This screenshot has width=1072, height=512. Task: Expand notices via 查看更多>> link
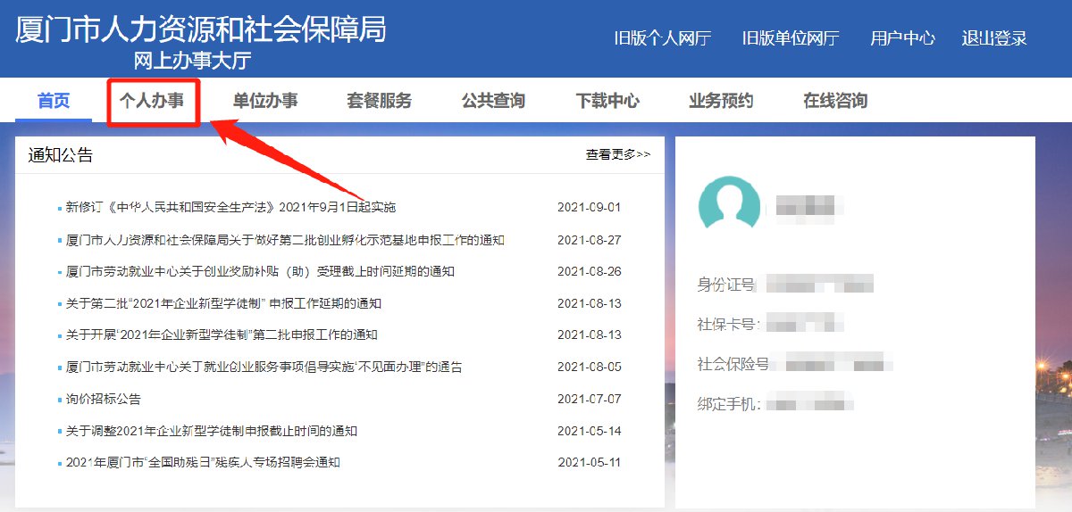(618, 155)
